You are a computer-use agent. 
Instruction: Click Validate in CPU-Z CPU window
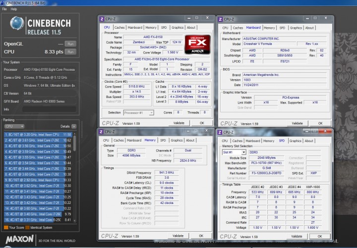pos(178,123)
